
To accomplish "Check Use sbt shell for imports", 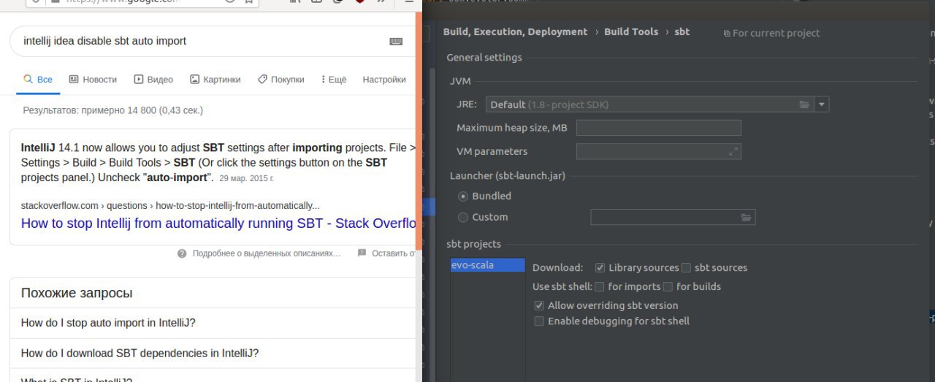I will coord(600,287).
